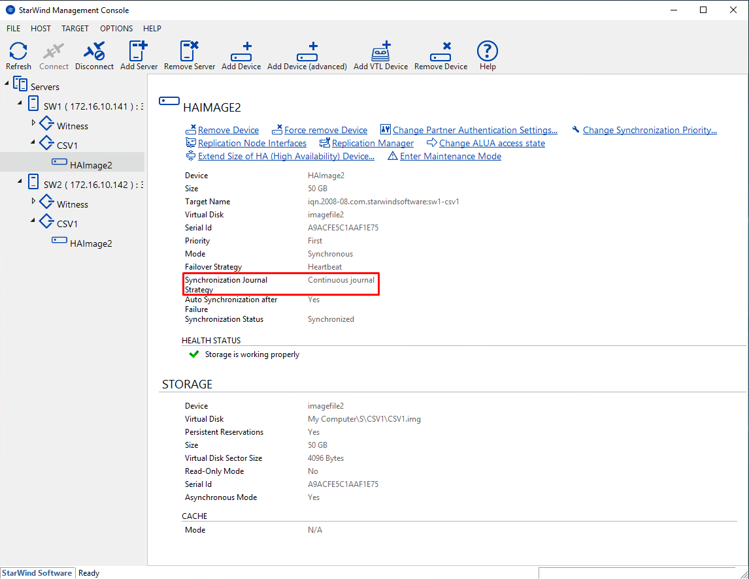
Task: Click the Refresh toolbar icon
Action: pyautogui.click(x=18, y=51)
